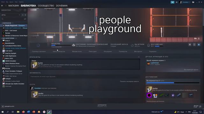Open the Обсуждения discussions link
Image resolution: width=204 pixels, height=114 pixels.
tap(108, 52)
